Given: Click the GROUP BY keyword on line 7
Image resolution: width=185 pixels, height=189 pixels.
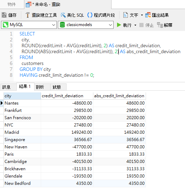Looking at the screenshot, I should (x=31, y=69).
